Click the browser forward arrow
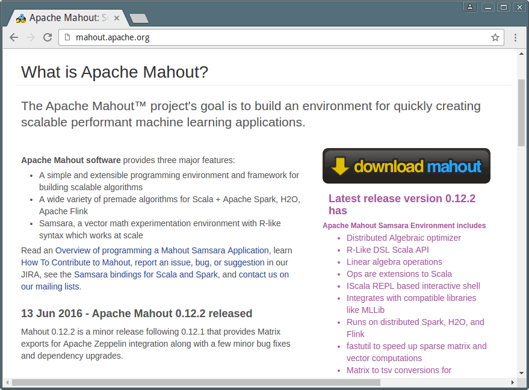The width and height of the screenshot is (529, 390). [x=31, y=37]
